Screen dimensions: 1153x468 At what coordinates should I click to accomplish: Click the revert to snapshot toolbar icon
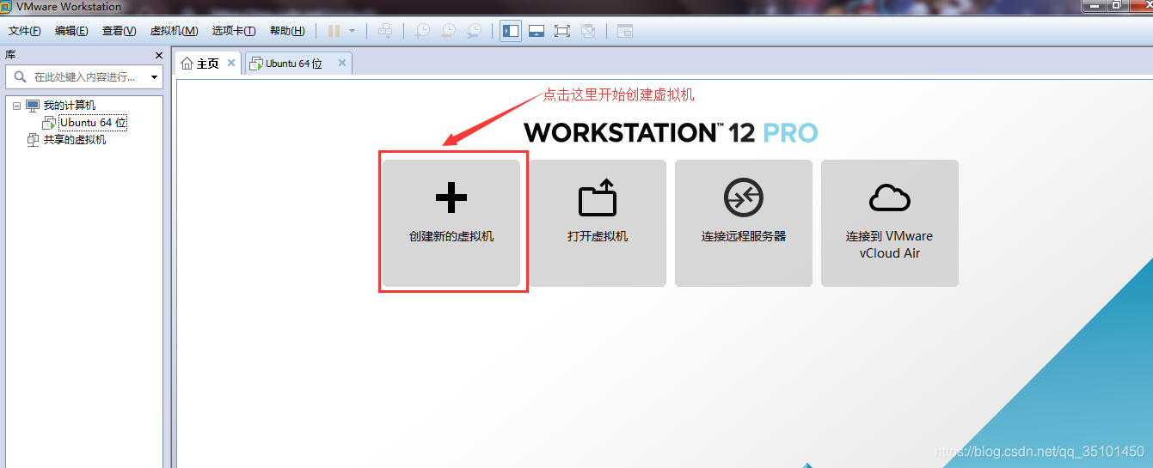coord(448,31)
